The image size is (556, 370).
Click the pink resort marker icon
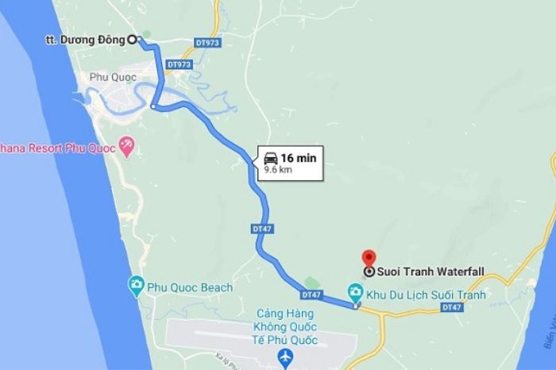pyautogui.click(x=126, y=147)
